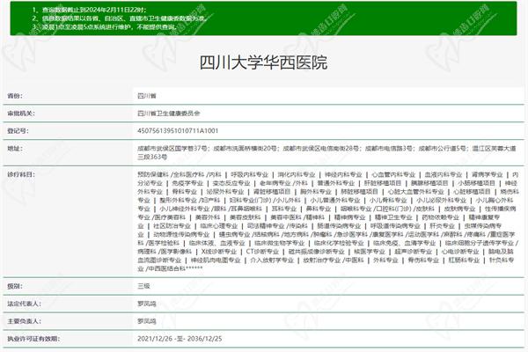Click the 主要负责人 field label
This screenshot has height=352, width=528.
click(20, 320)
